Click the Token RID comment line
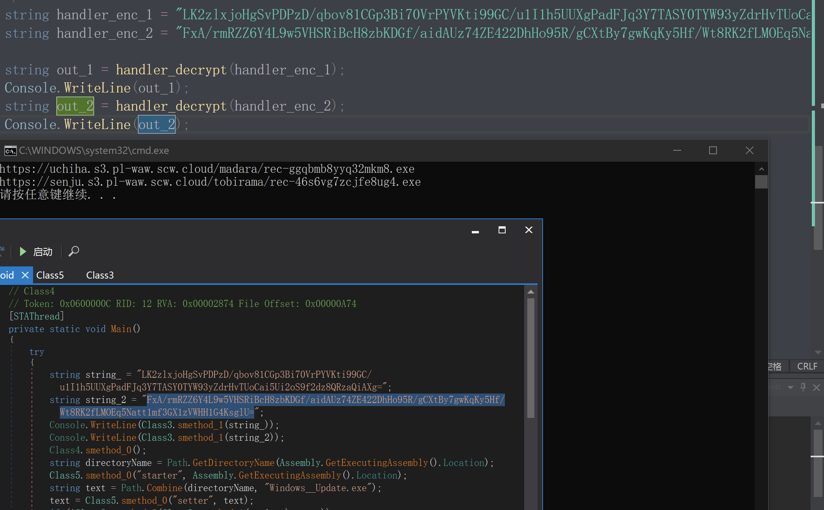 (x=183, y=304)
